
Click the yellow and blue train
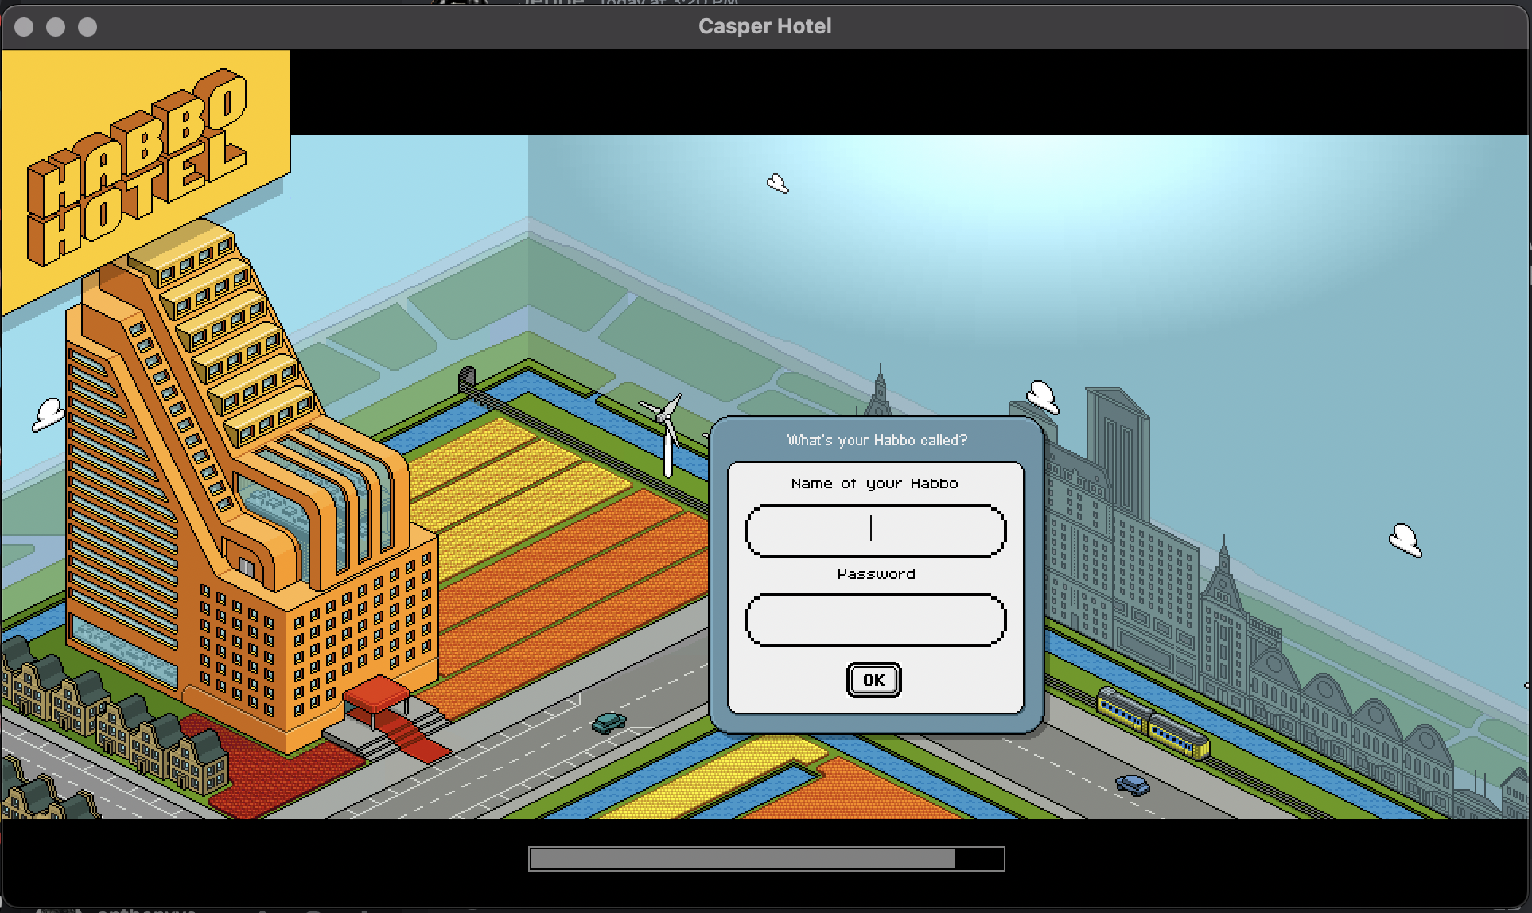tap(1153, 723)
